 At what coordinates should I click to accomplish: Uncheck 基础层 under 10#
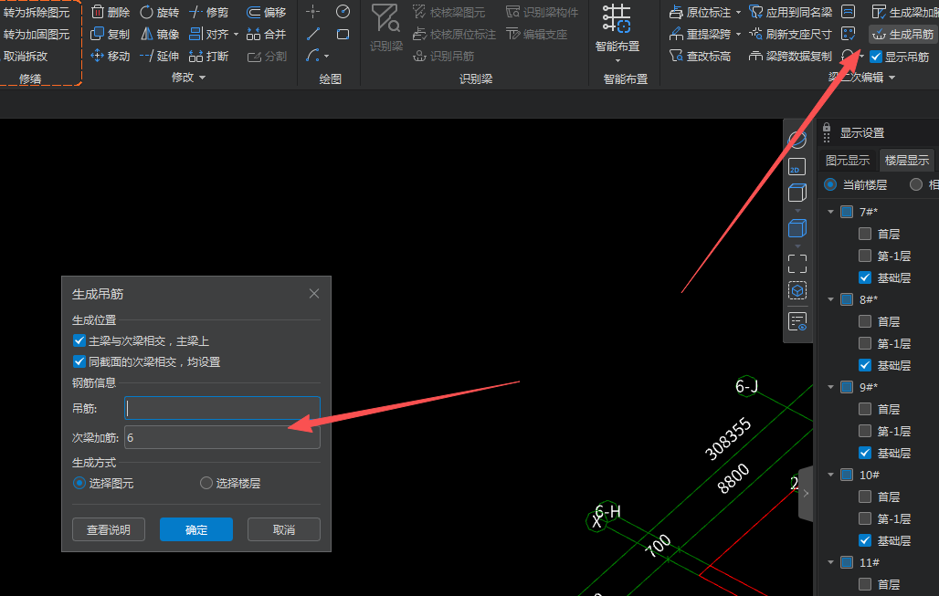(x=865, y=540)
